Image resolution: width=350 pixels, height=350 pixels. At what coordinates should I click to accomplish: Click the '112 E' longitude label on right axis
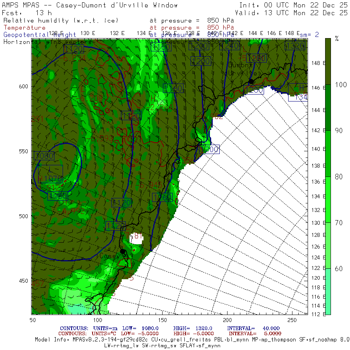click(318, 314)
